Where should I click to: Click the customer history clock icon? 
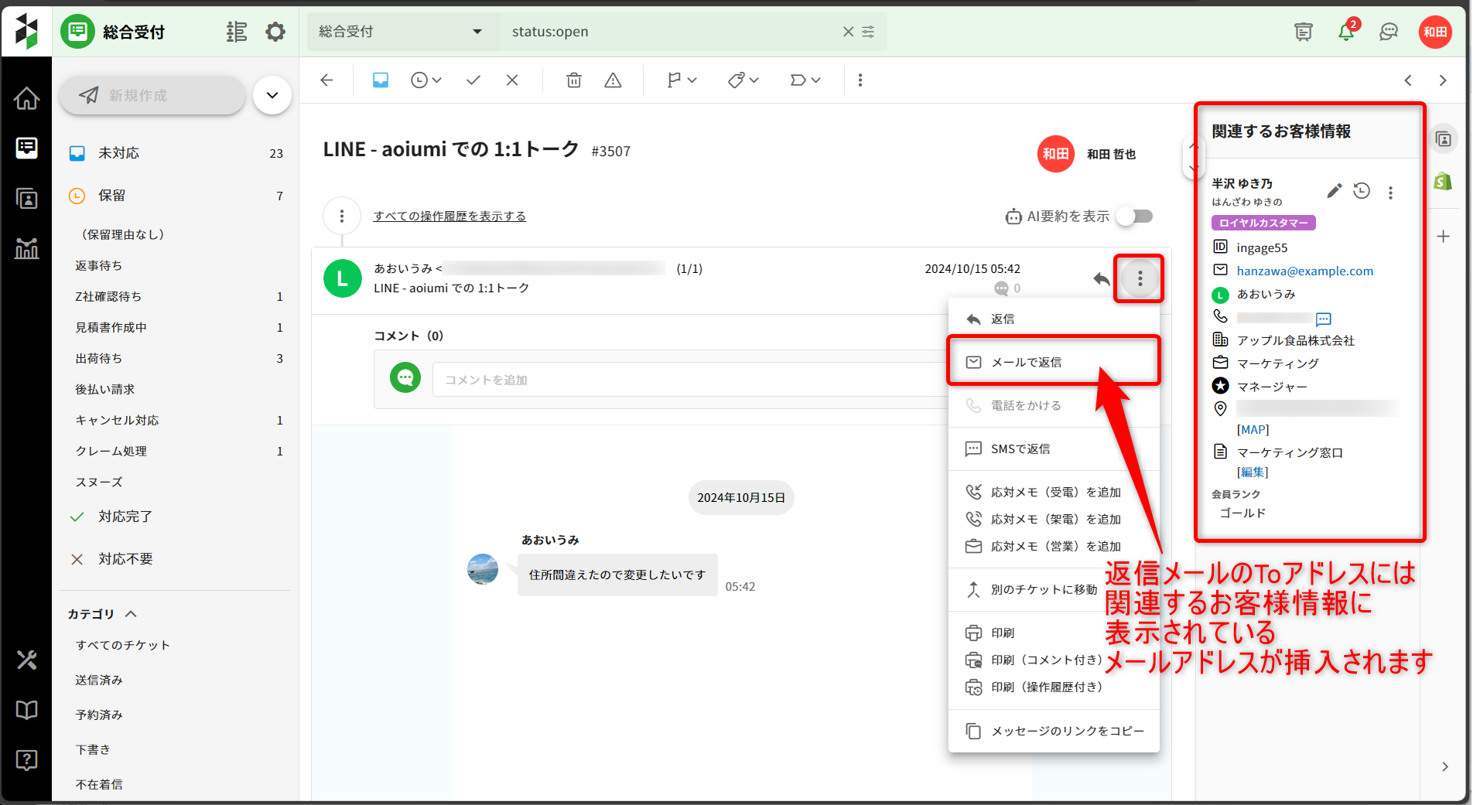tap(1362, 191)
